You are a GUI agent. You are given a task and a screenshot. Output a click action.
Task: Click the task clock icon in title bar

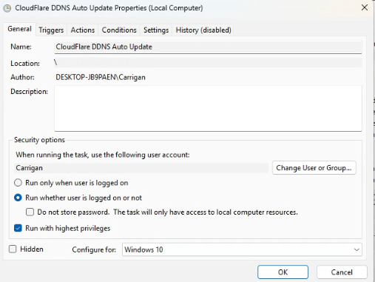coord(7,8)
